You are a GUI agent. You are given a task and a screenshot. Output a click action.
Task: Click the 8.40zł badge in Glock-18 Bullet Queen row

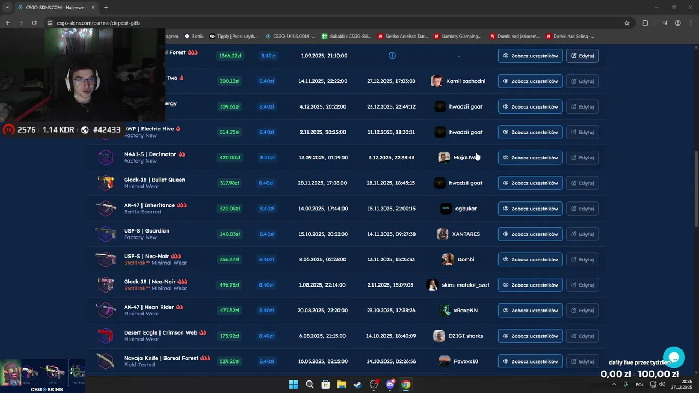pyautogui.click(x=266, y=183)
